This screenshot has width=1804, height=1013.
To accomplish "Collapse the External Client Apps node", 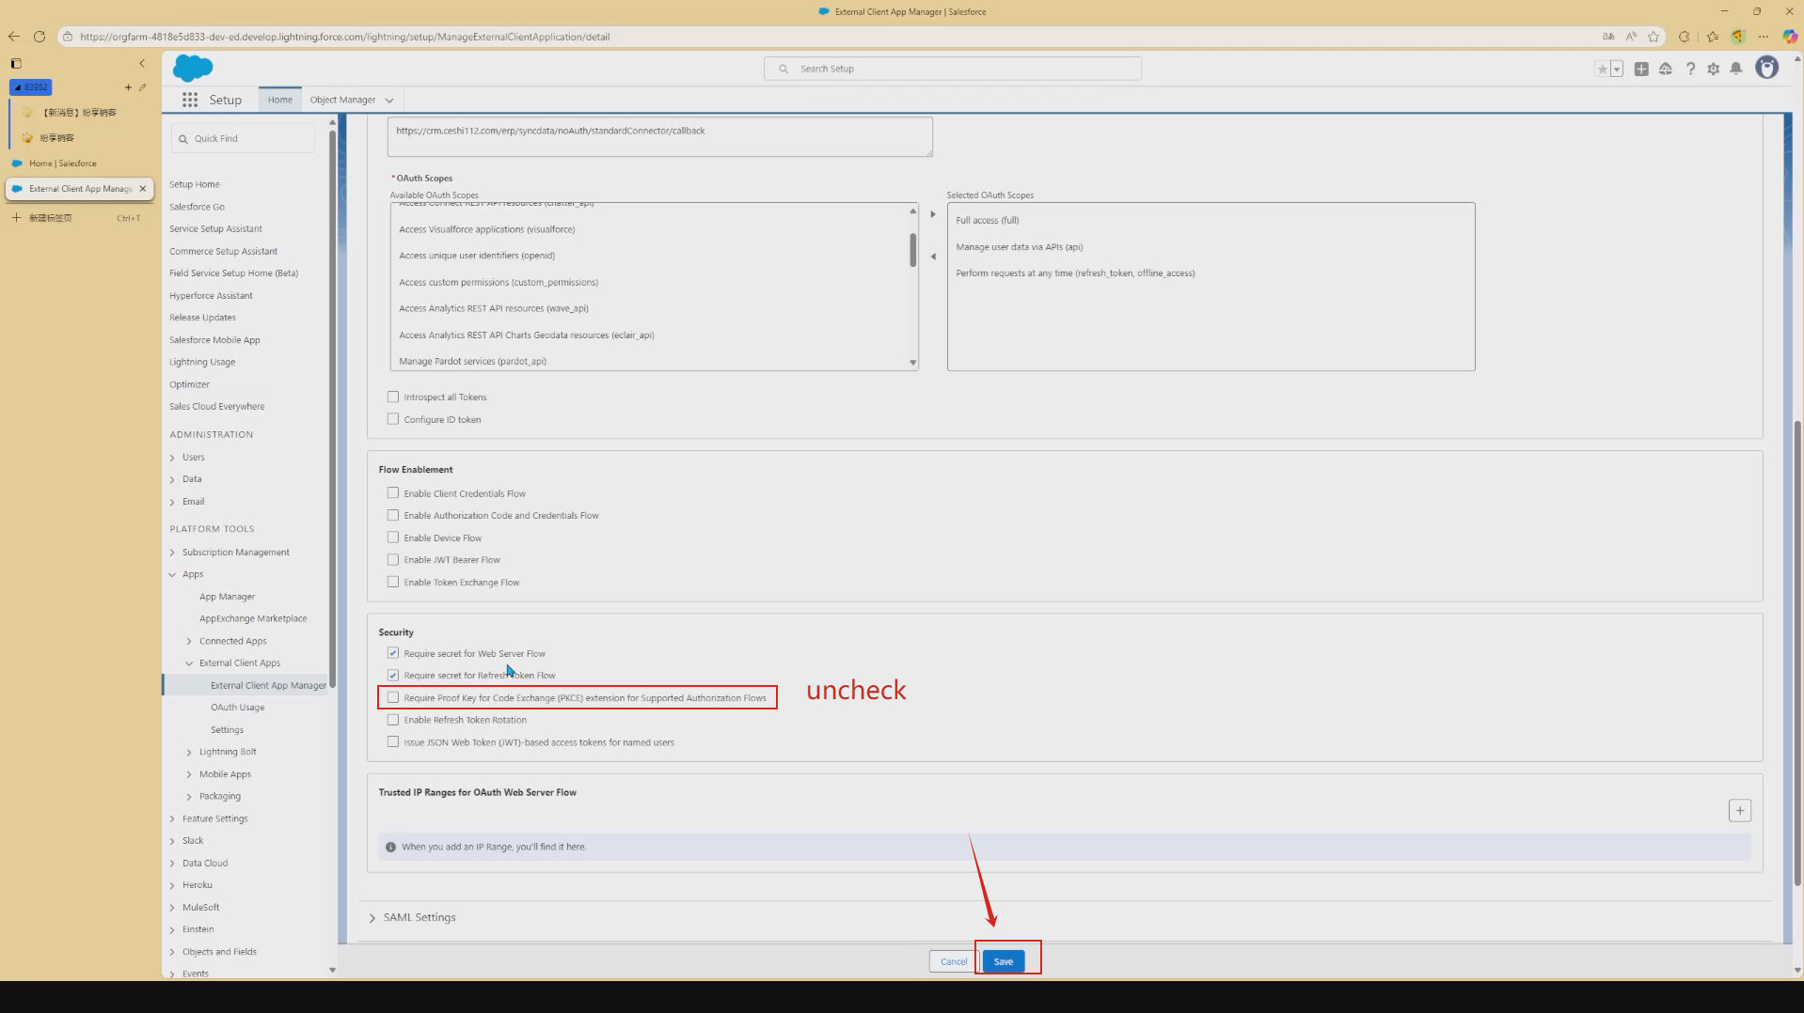I will 189,663.
